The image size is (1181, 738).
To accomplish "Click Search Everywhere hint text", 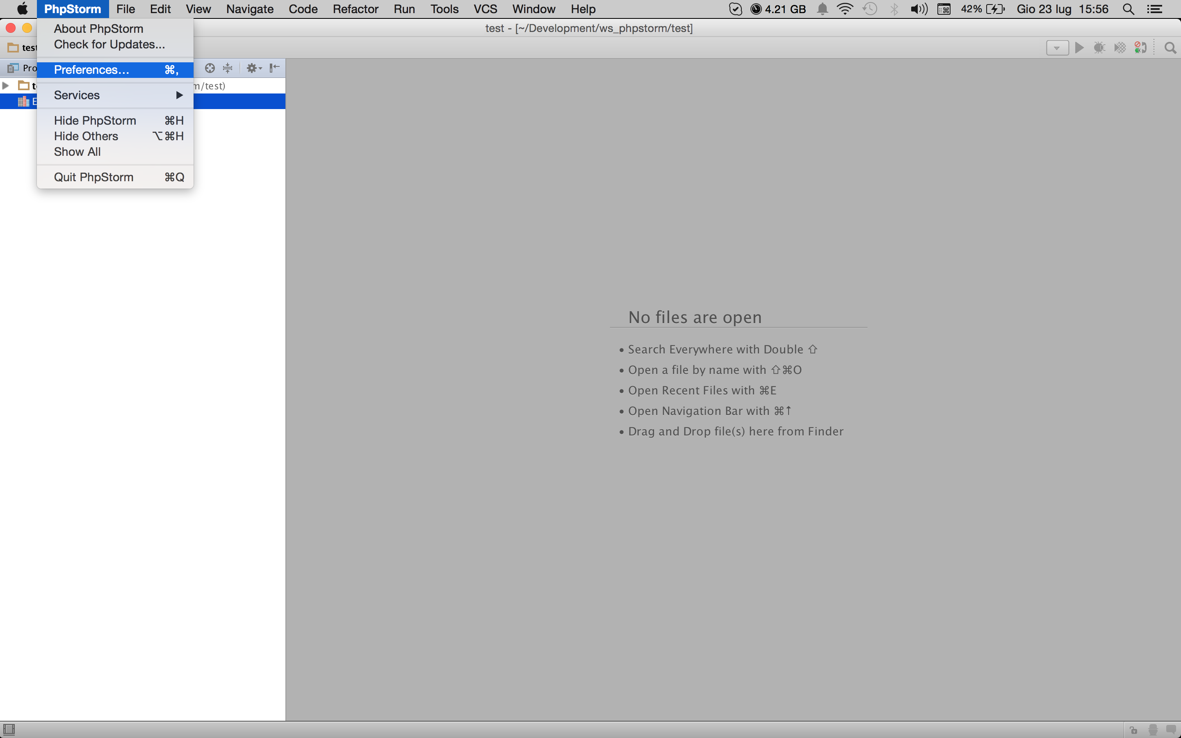I will [x=722, y=349].
